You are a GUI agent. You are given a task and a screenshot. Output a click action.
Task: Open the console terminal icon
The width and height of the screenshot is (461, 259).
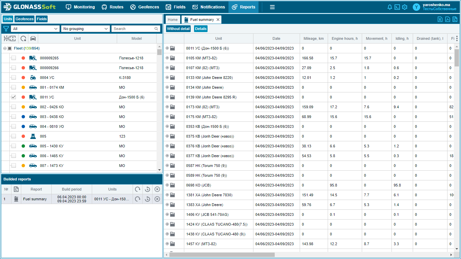point(397,7)
